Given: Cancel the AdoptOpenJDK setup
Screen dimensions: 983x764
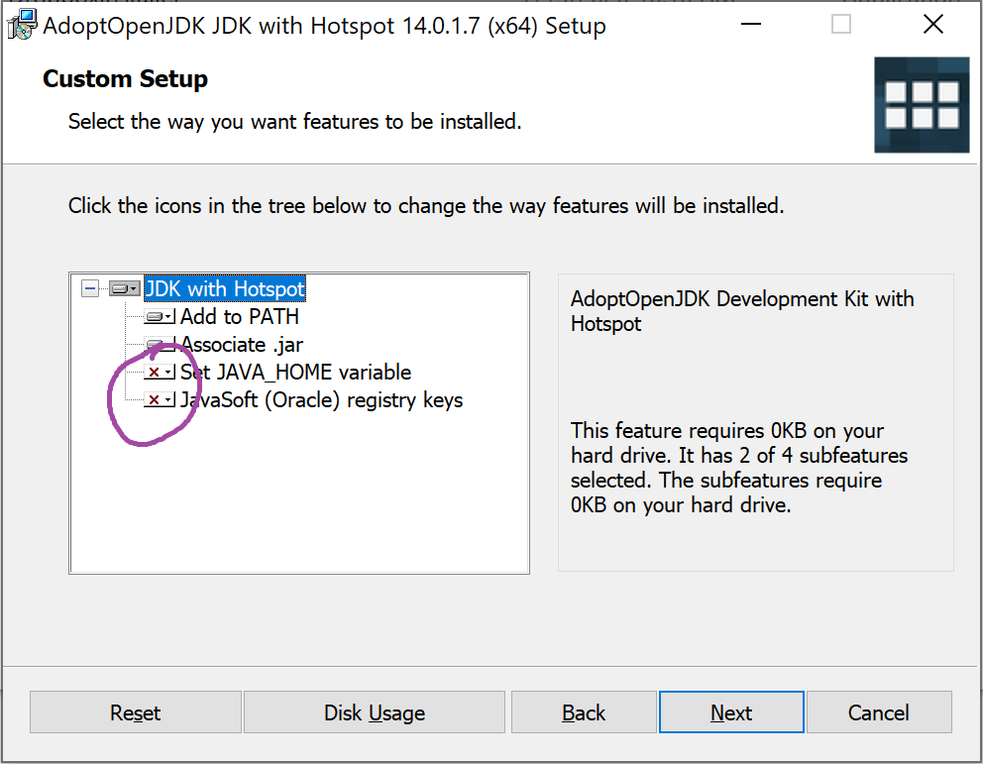Looking at the screenshot, I should pyautogui.click(x=879, y=712).
